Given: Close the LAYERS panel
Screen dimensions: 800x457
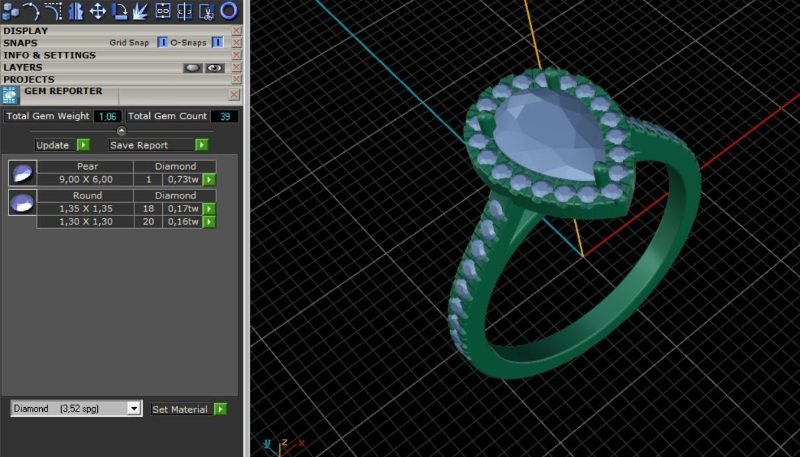Looking at the screenshot, I should [236, 67].
